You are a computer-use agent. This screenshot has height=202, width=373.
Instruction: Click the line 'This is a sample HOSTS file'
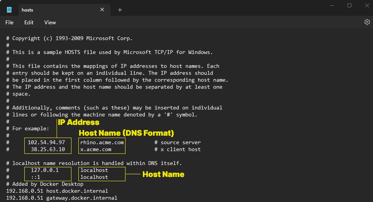coord(109,52)
